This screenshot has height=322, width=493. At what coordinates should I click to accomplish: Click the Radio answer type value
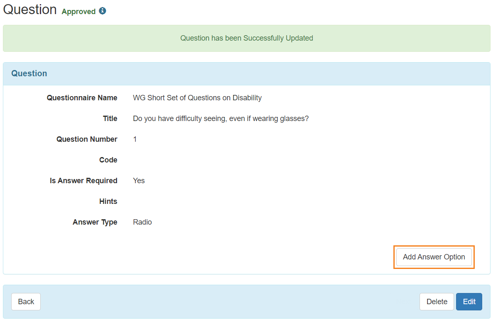(x=142, y=222)
